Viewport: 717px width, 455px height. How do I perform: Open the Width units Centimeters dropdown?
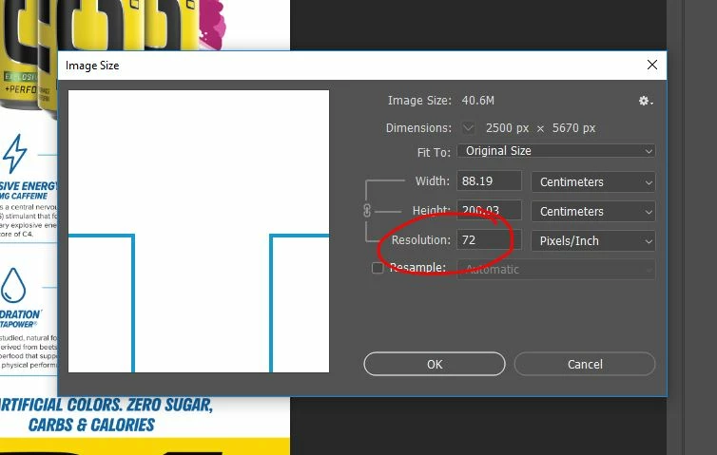click(x=593, y=181)
